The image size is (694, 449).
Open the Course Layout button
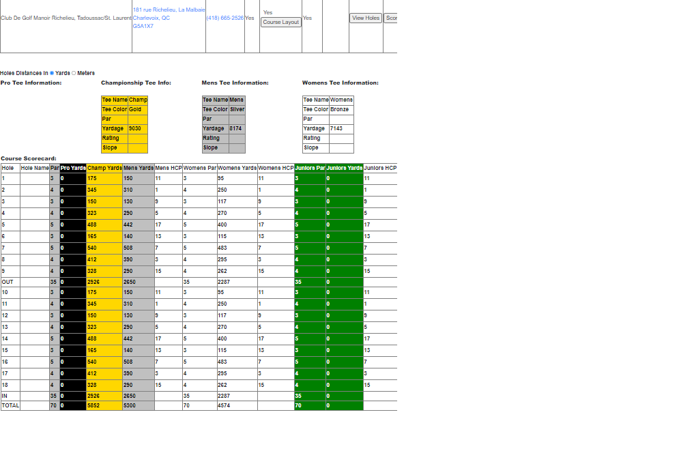point(280,22)
